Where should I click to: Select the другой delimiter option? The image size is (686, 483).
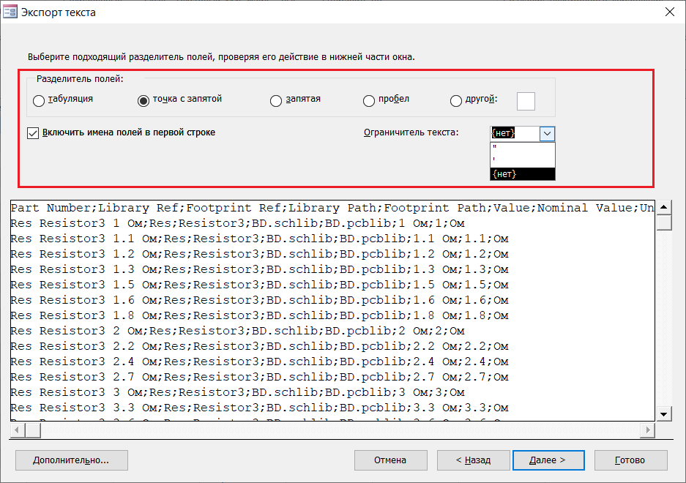(x=456, y=101)
